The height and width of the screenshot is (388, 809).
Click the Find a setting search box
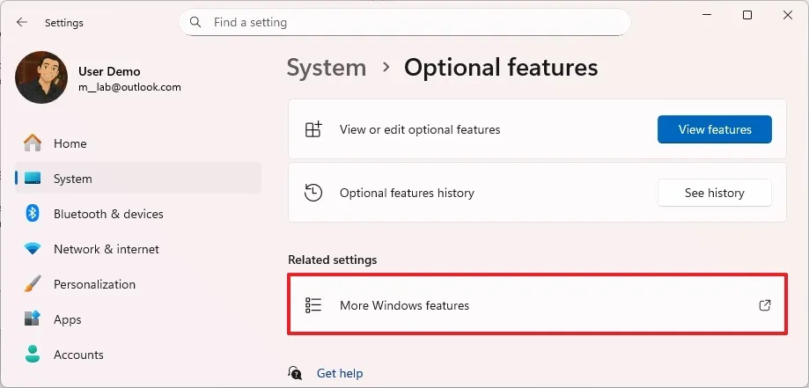pyautogui.click(x=405, y=22)
